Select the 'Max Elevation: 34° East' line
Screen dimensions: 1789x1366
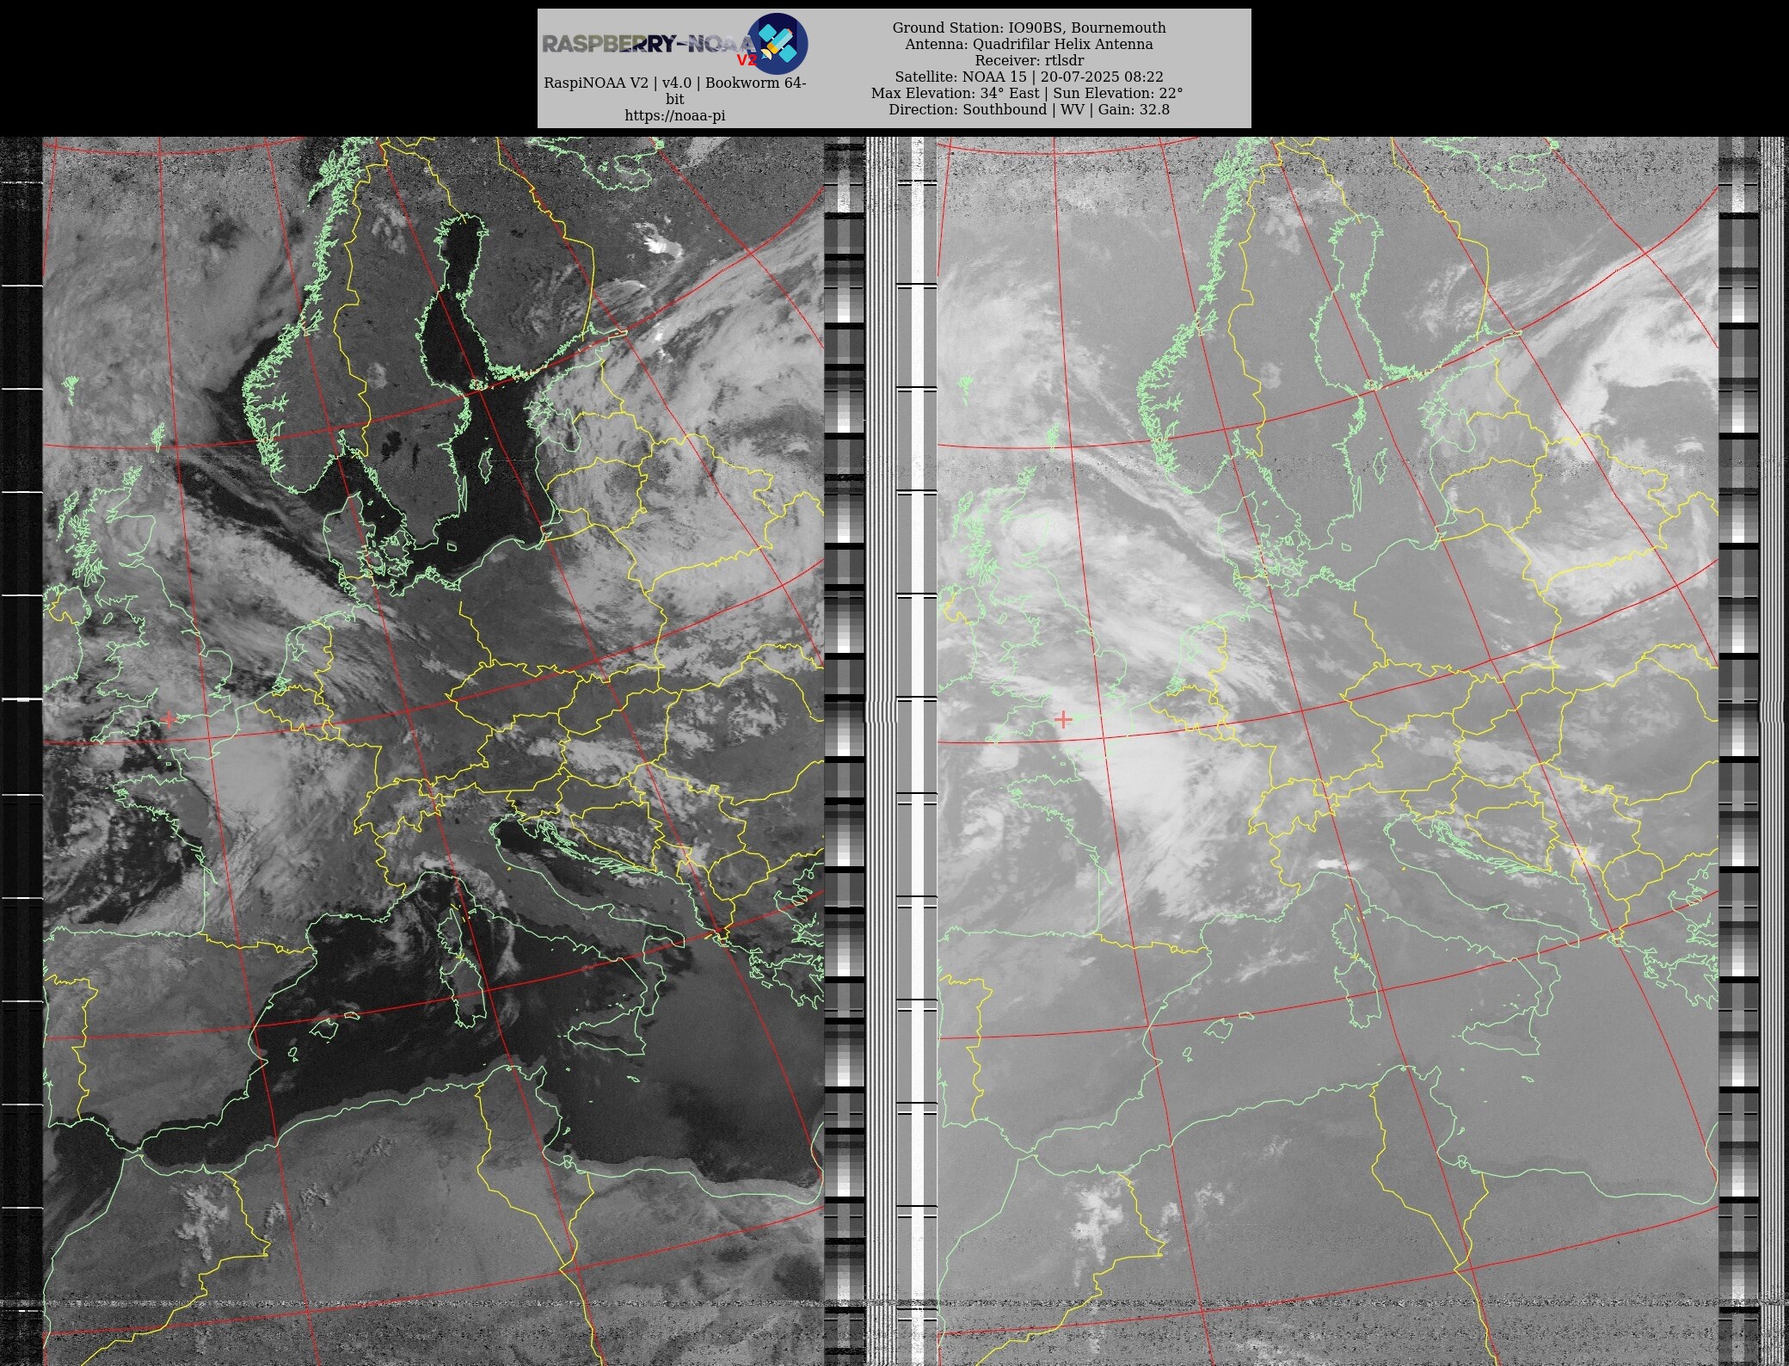click(x=1027, y=93)
